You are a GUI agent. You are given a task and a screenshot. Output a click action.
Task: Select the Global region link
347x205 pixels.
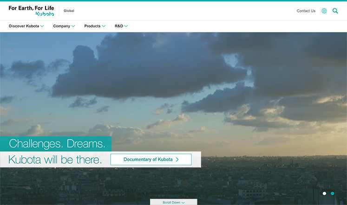coord(69,11)
